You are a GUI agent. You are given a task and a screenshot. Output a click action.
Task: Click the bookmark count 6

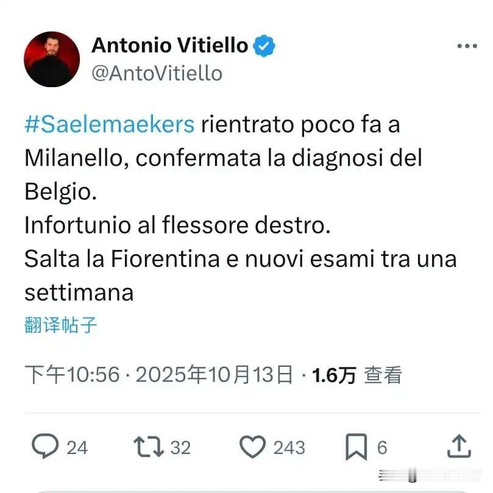382,447
